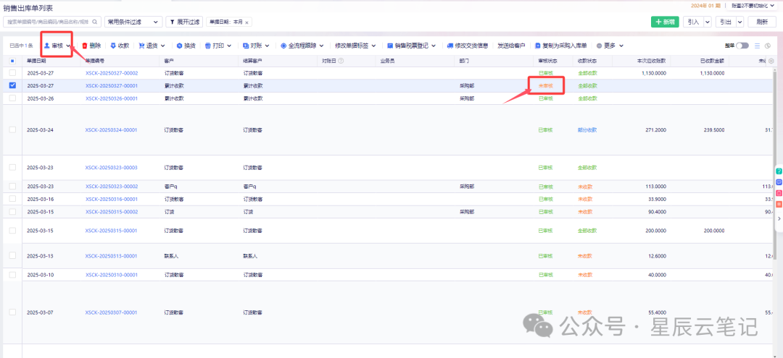The image size is (783, 358).
Task: Expand the 引入 dropdown arrow
Action: point(707,22)
